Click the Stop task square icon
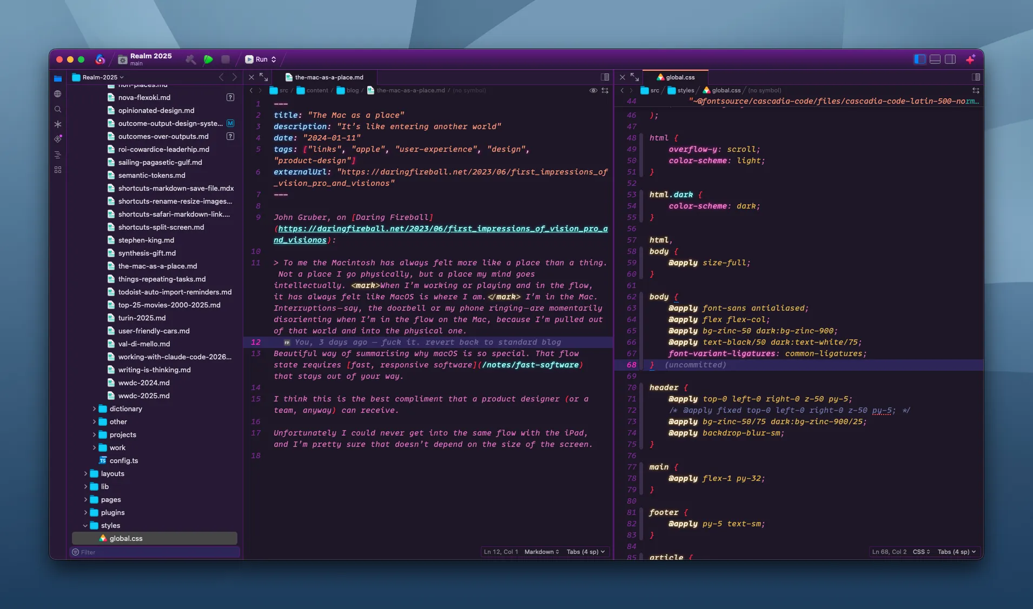The width and height of the screenshot is (1033, 609). (226, 59)
